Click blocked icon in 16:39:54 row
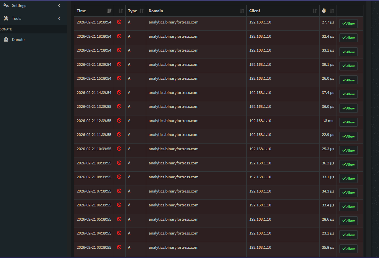 coord(119,64)
